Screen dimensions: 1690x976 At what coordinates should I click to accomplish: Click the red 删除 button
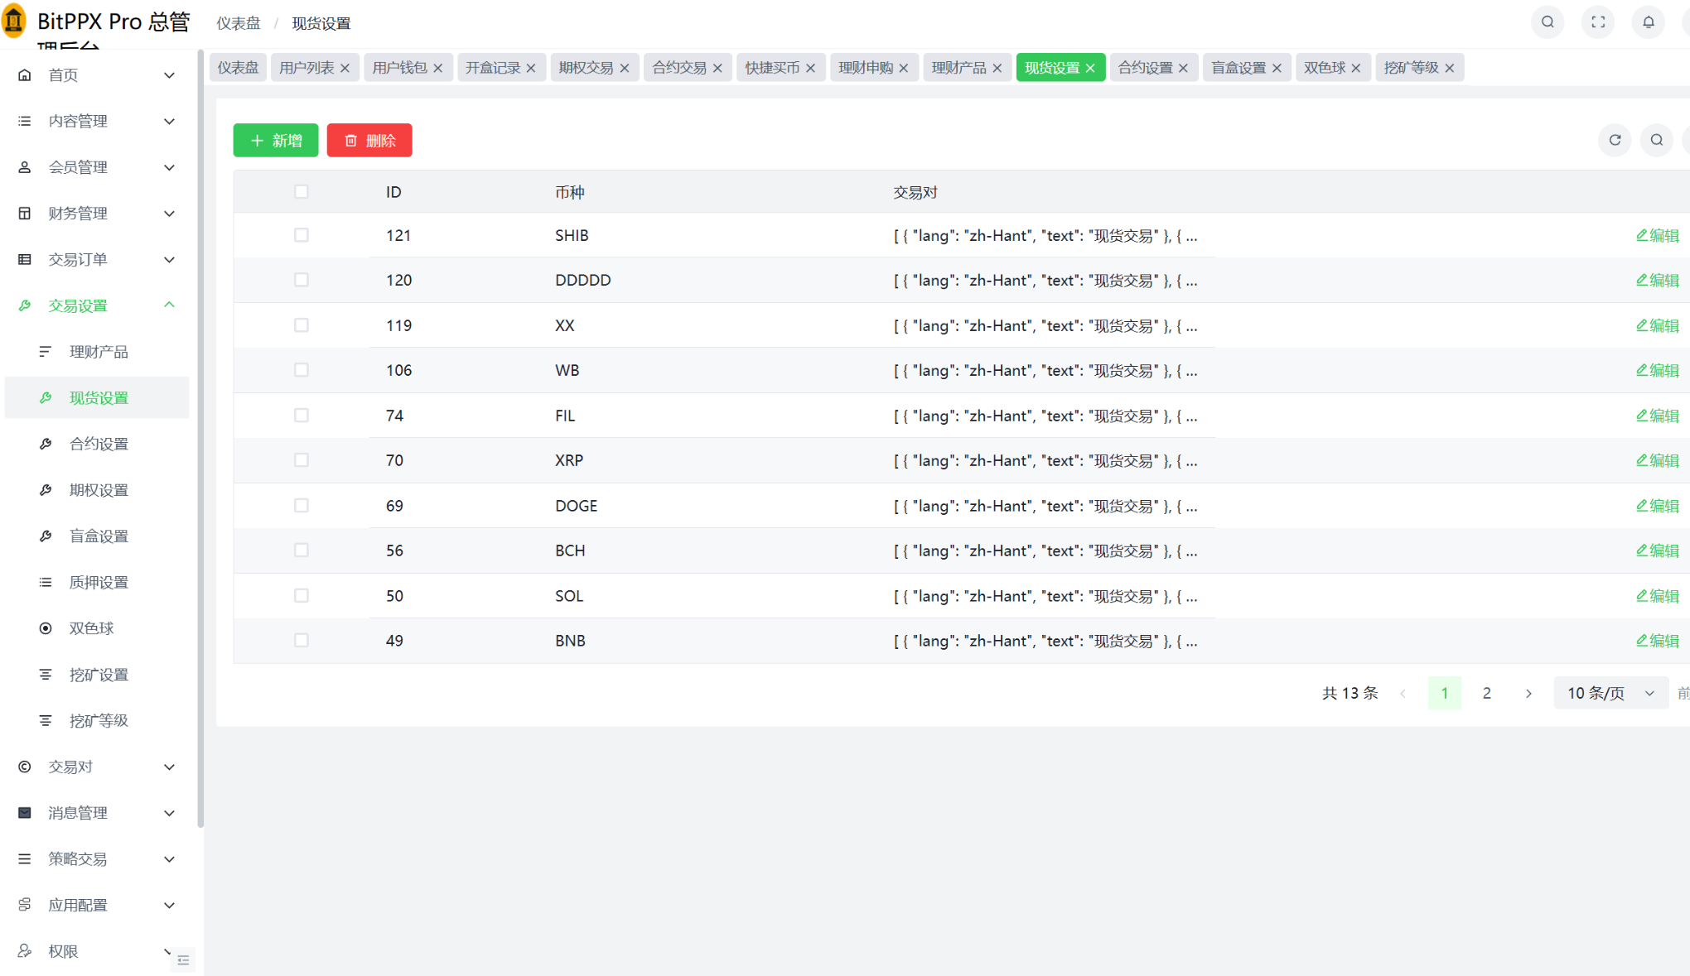(369, 141)
